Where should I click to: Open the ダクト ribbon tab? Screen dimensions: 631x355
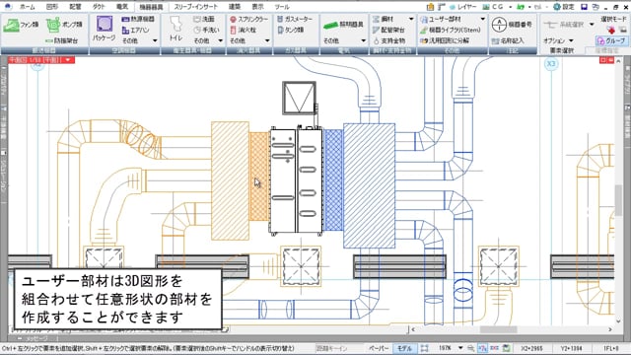(99, 7)
